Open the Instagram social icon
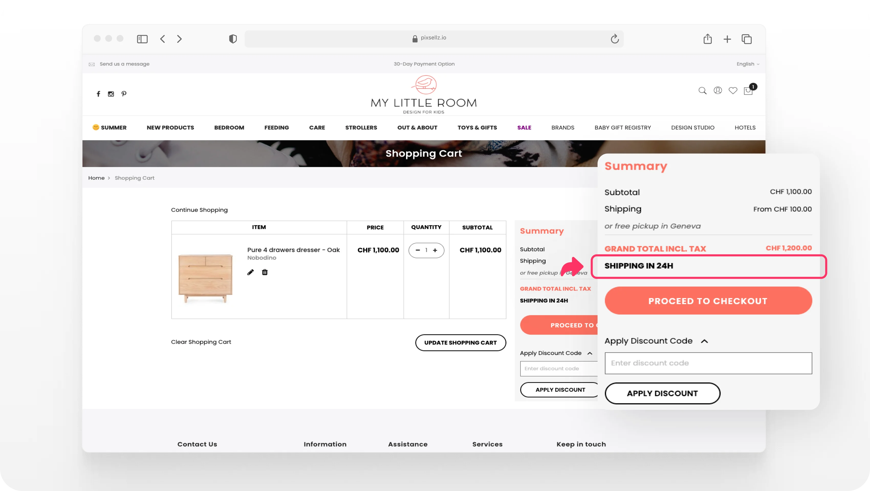This screenshot has width=870, height=491. click(x=111, y=94)
